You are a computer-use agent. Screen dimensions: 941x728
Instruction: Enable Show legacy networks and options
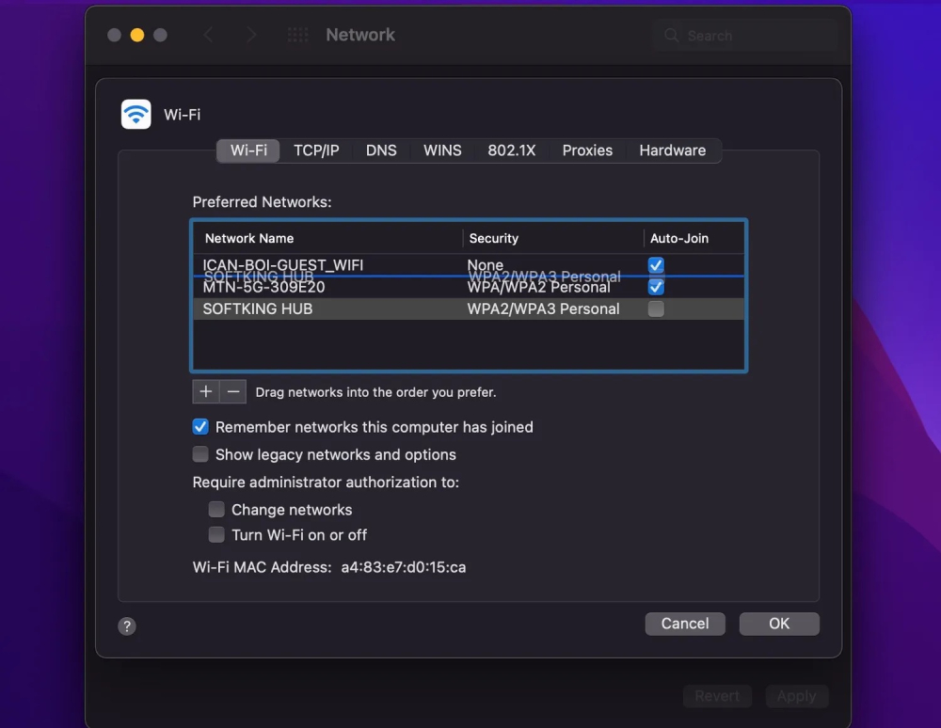pos(200,454)
